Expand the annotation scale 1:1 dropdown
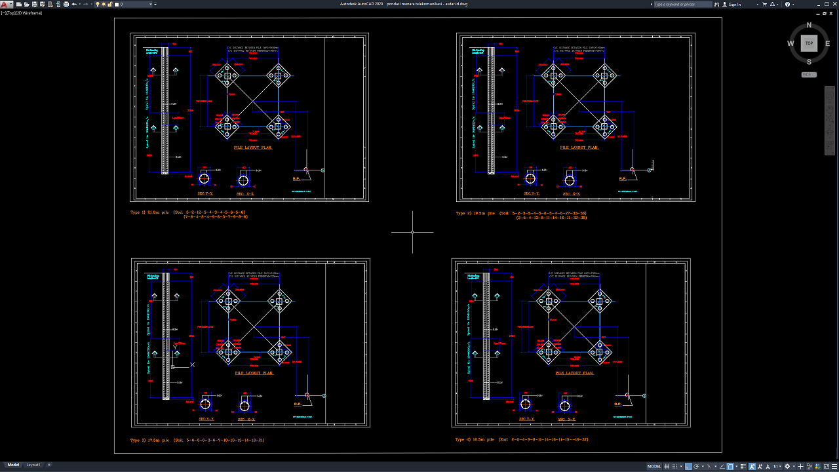 tap(777, 466)
